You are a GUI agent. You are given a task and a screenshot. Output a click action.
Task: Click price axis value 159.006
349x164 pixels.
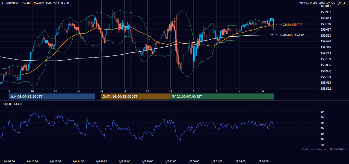326,65
